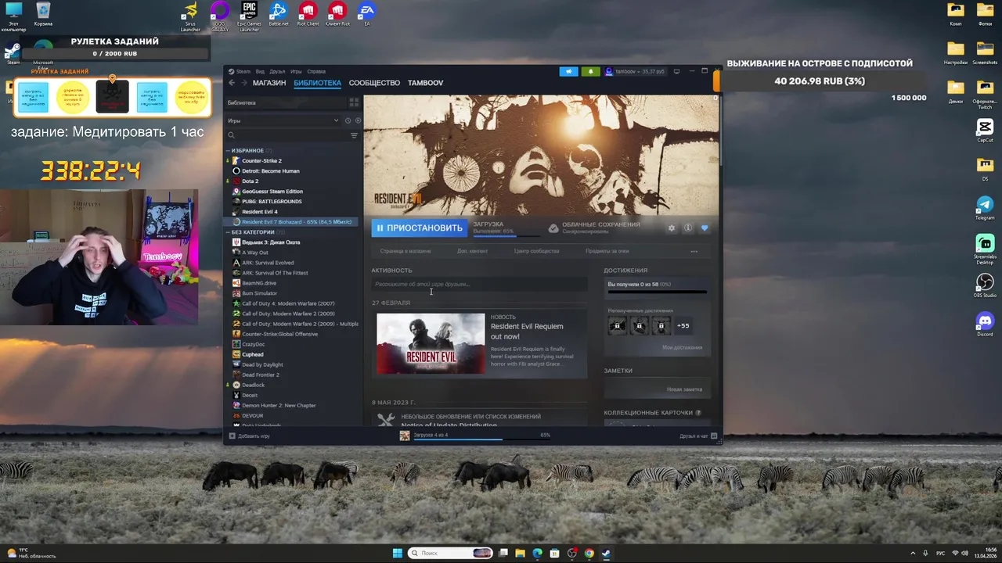Open Мои достижения link
The image size is (1002, 563).
(x=682, y=347)
